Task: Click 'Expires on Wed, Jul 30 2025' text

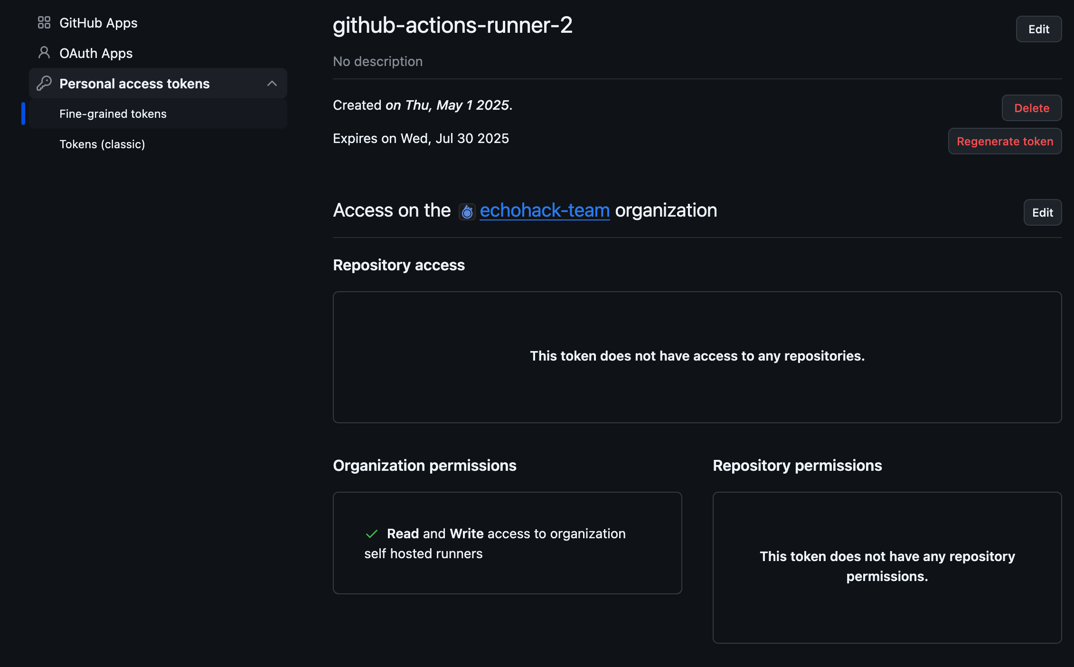Action: 421,139
